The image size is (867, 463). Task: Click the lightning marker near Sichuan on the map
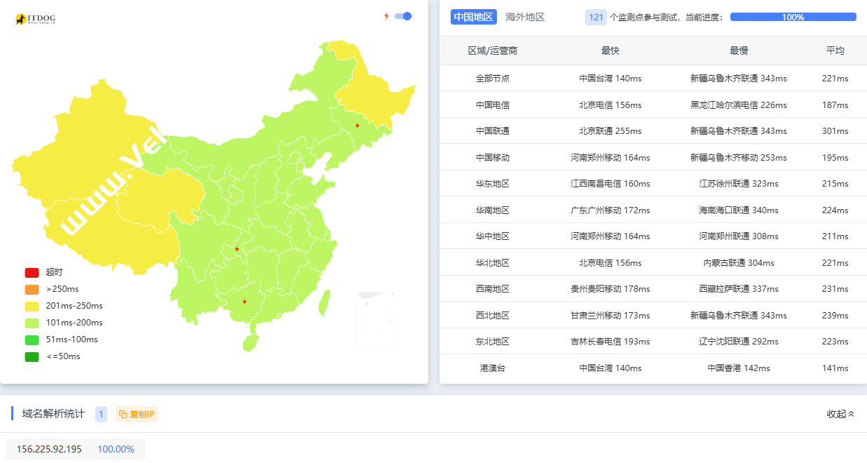pyautogui.click(x=237, y=248)
